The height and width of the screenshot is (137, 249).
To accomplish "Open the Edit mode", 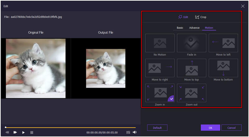I will 183,17.
